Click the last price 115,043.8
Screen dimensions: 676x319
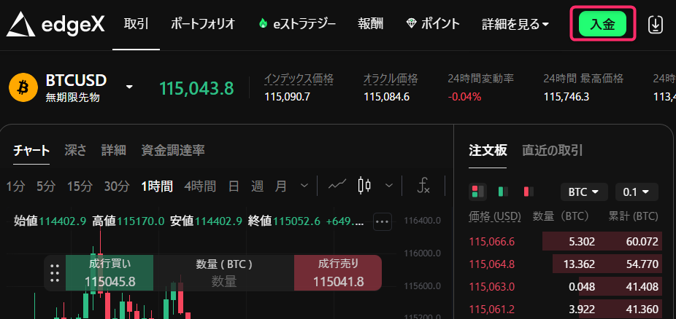196,87
